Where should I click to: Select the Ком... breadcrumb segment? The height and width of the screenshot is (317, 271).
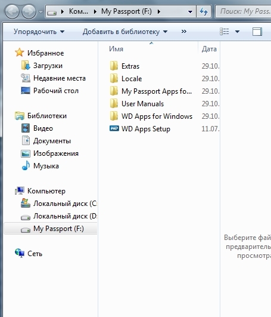(79, 11)
